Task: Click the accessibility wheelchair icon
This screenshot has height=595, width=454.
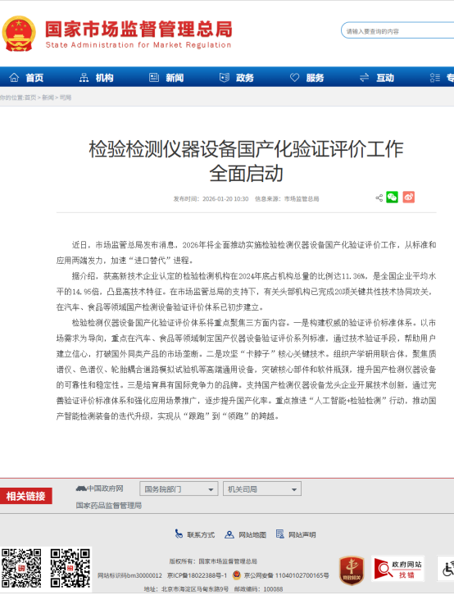Action: (447, 569)
